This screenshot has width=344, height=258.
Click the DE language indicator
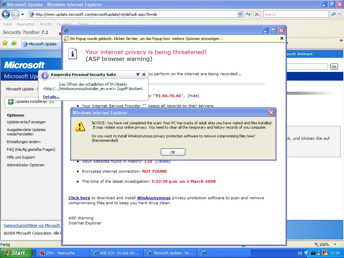coord(300,253)
